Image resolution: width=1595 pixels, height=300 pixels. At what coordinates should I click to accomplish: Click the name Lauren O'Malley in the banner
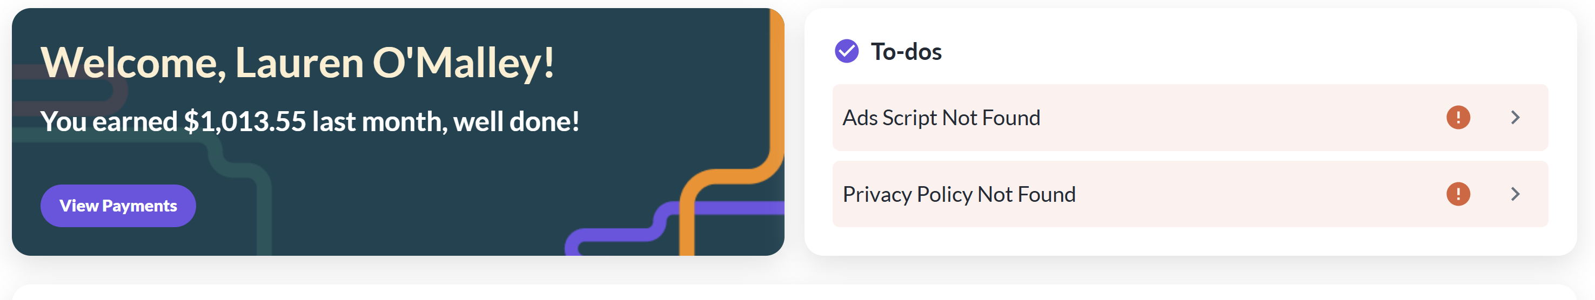pos(394,63)
